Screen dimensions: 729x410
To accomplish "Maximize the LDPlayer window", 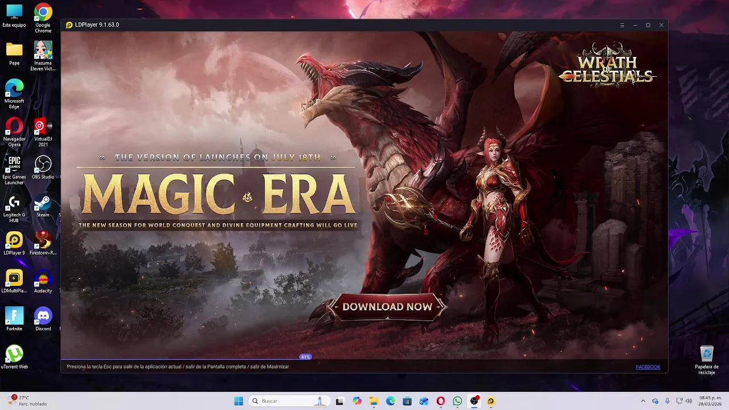I will [x=648, y=25].
